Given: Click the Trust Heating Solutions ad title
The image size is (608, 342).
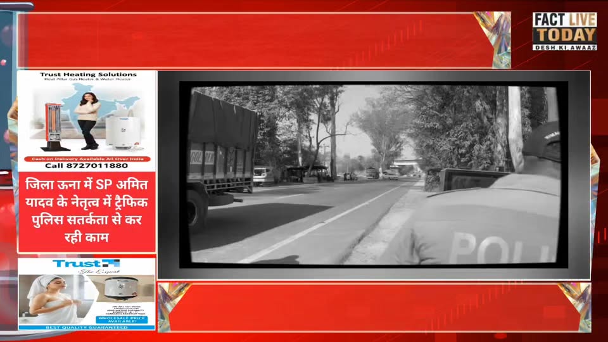Looking at the screenshot, I should (88, 75).
